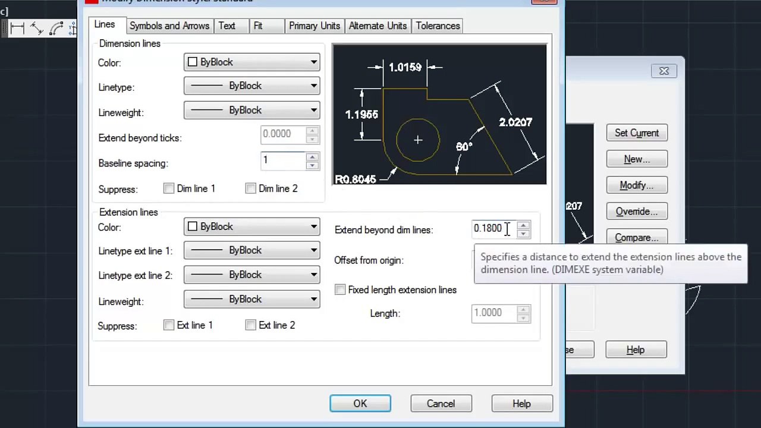Tick the Suppress Ext line 2 checkbox

pyautogui.click(x=251, y=325)
